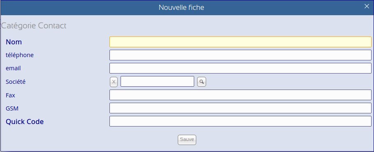Image resolution: width=374 pixels, height=152 pixels.
Task: Click the téléphone label text
Action: pyautogui.click(x=20, y=55)
